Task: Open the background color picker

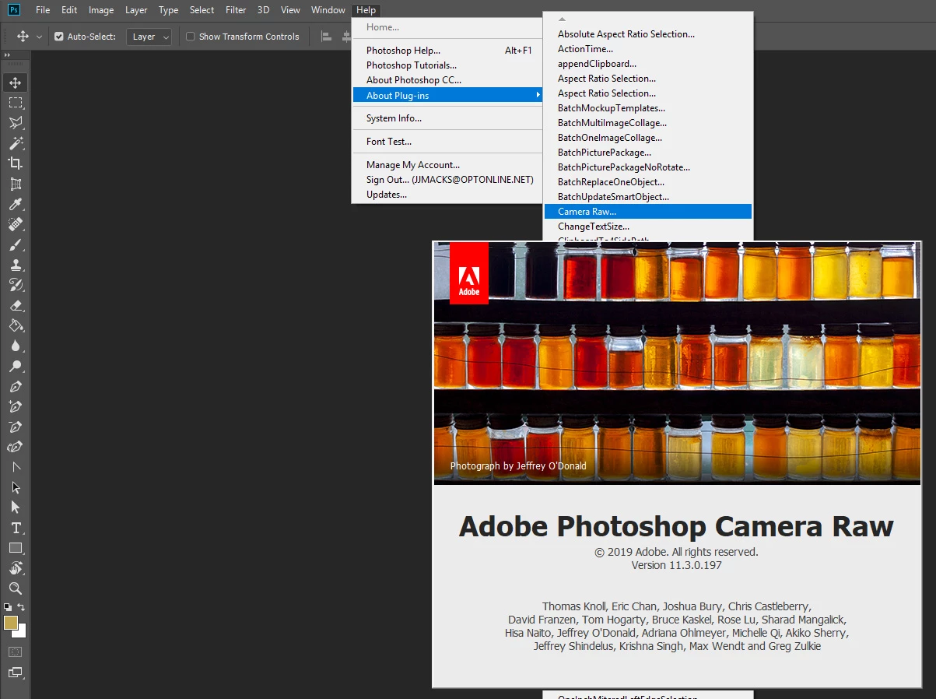Action: coord(21,633)
